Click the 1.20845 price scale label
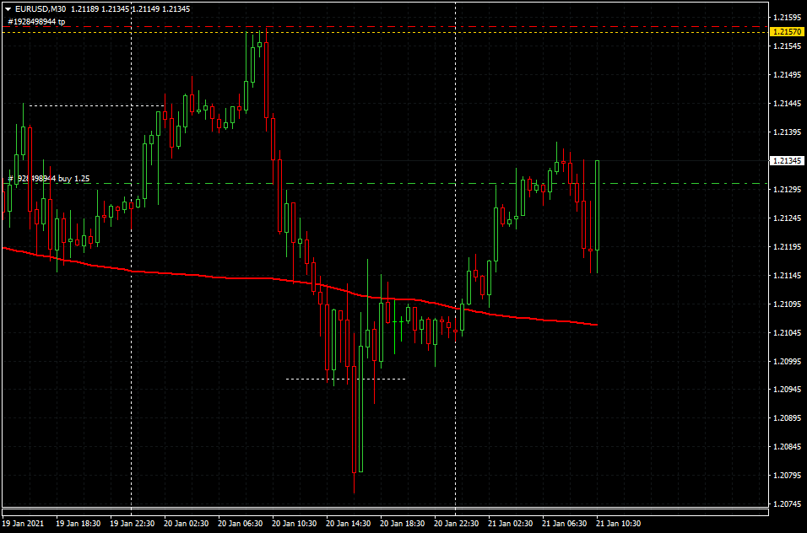This screenshot has width=807, height=533. tap(788, 447)
